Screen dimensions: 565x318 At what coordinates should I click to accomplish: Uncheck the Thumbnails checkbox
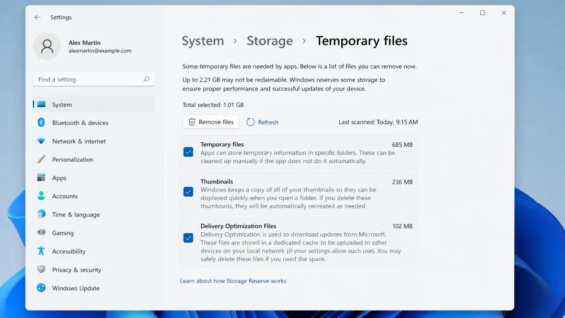tap(188, 191)
